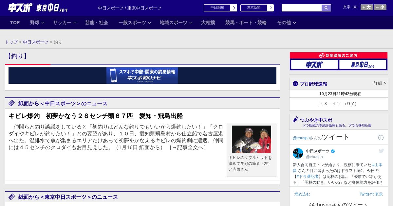Screen dimensions: 393x206
Task: Decrease text size with 小 button
Action: [380, 7]
